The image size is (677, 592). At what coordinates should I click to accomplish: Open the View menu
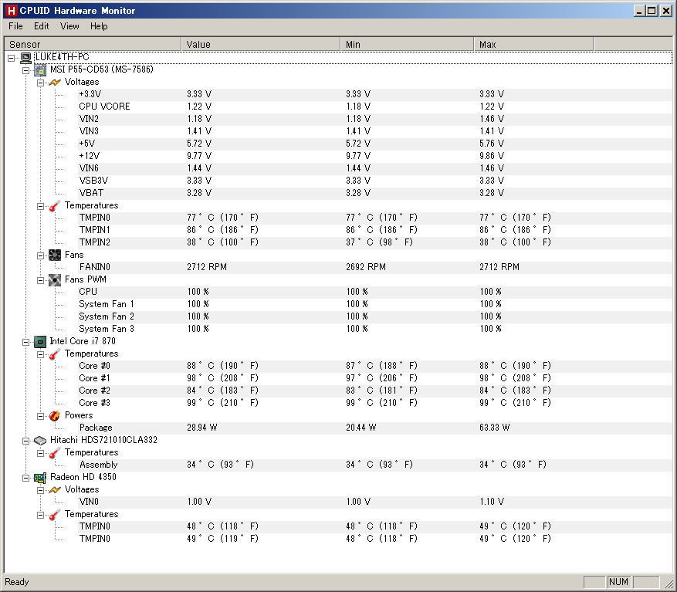[x=69, y=26]
